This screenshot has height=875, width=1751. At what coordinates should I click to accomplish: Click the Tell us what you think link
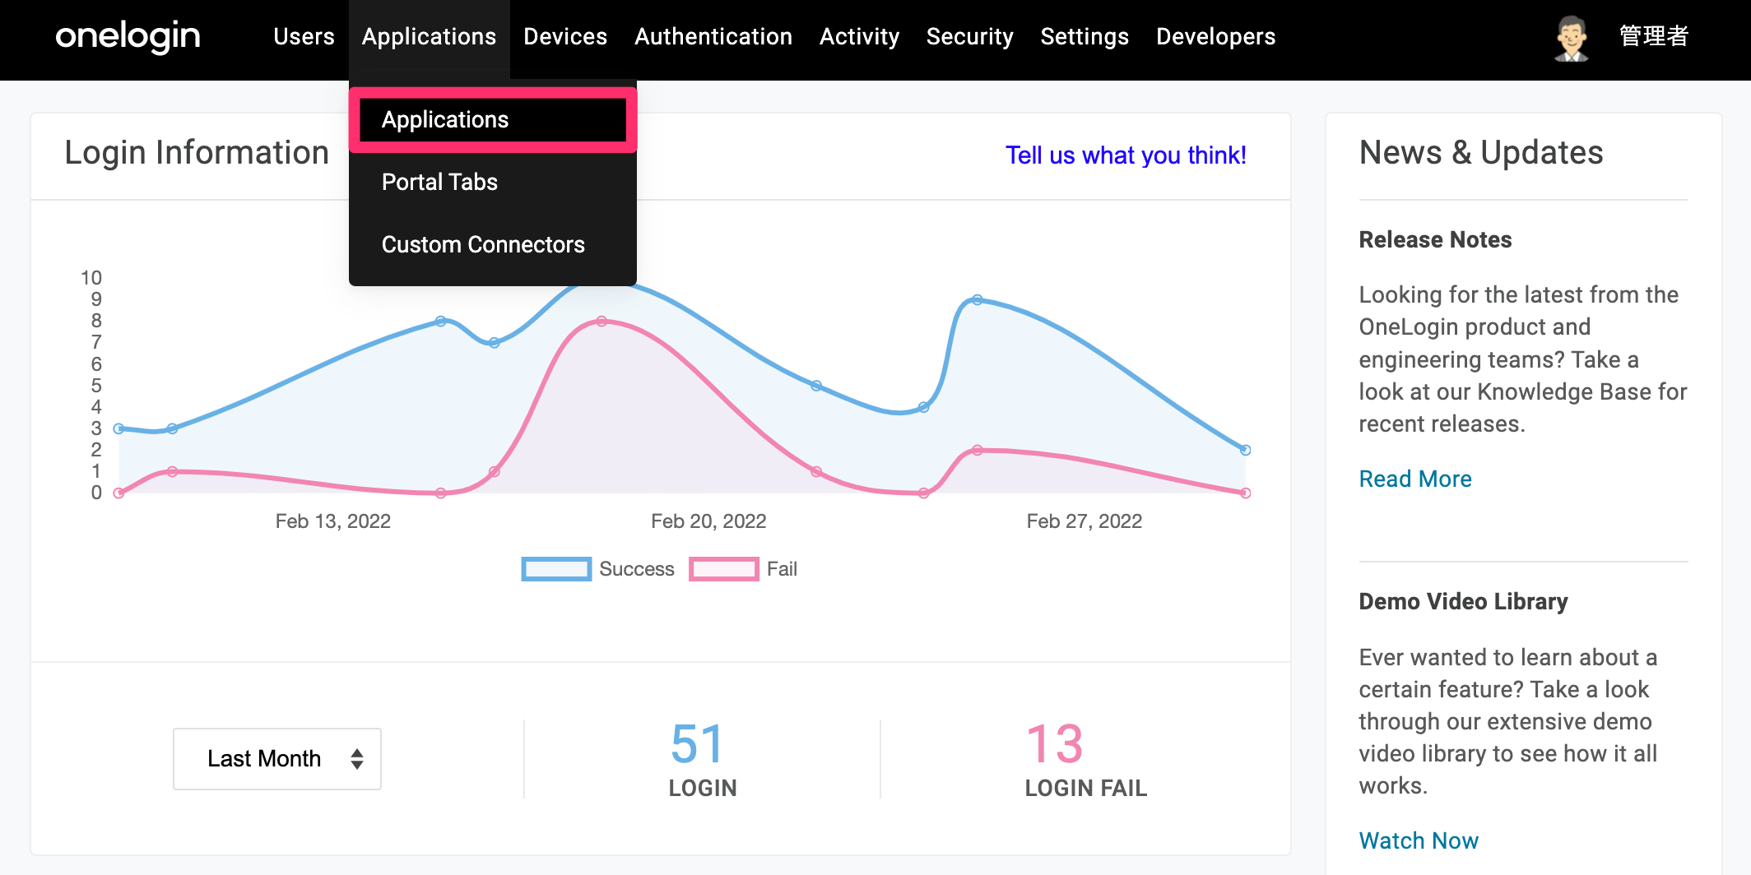point(1126,155)
